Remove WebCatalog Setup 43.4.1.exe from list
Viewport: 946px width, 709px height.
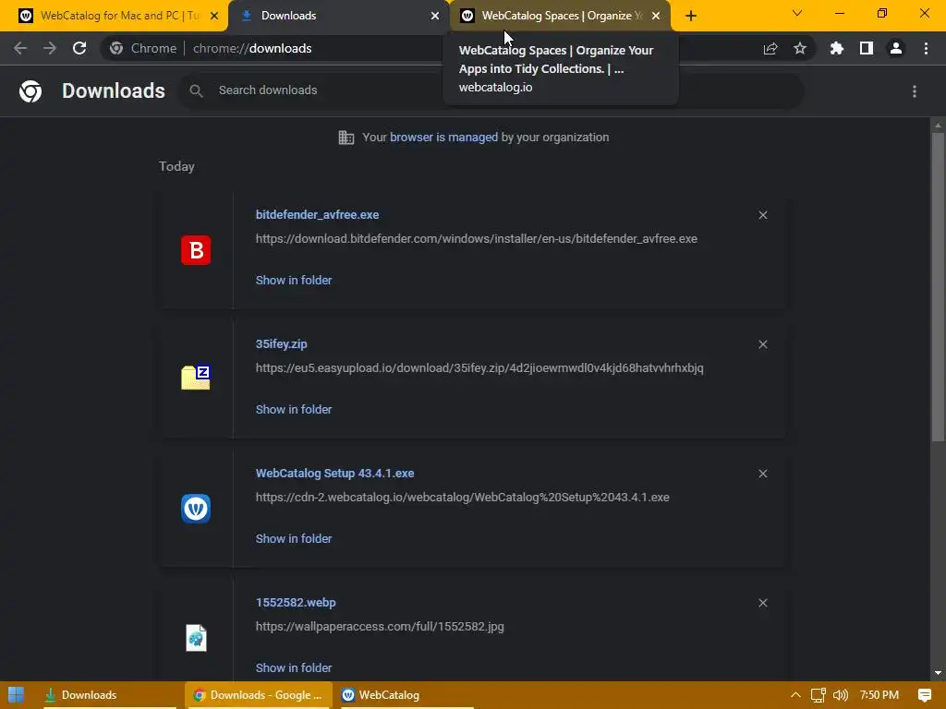(x=762, y=474)
